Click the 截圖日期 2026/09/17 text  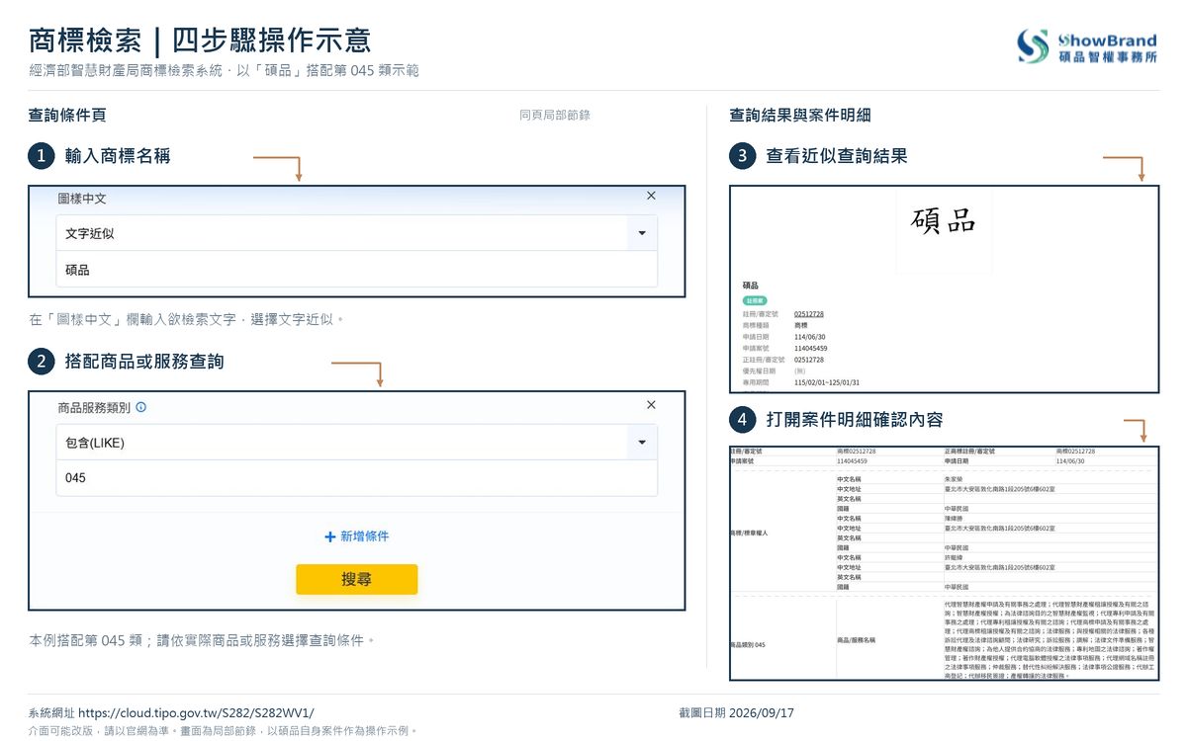coord(737,712)
